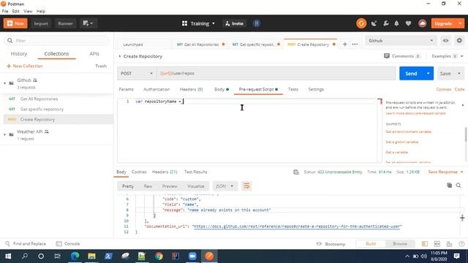The image size is (468, 263).
Task: Open the View menu
Action: (28, 12)
